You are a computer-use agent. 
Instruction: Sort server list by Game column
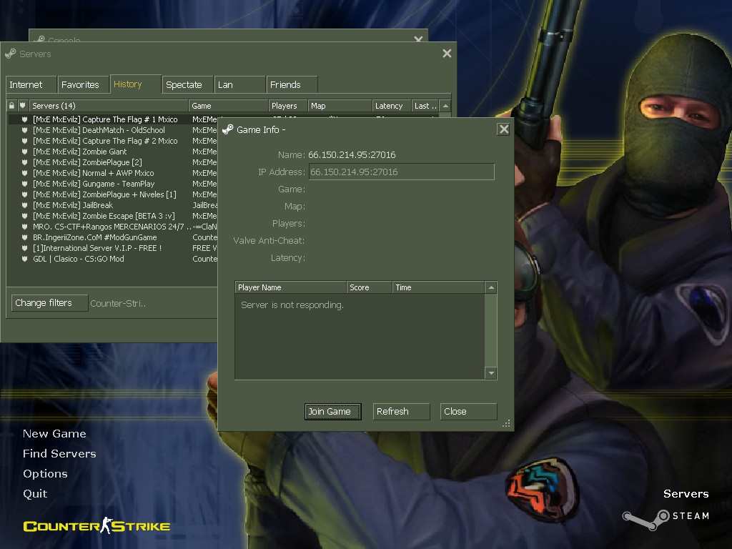tap(229, 106)
